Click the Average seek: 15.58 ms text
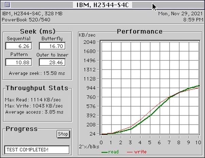Viewport: 205px width, 158px height. click(37, 73)
